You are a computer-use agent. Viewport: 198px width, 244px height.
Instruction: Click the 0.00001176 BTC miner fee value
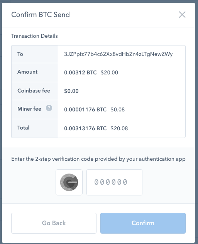click(85, 109)
